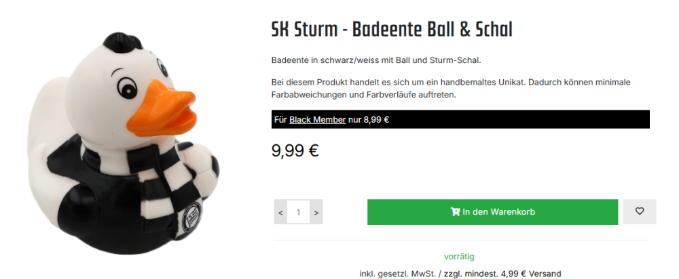
Task: Click the schwarz/weiss description line
Action: click(376, 60)
